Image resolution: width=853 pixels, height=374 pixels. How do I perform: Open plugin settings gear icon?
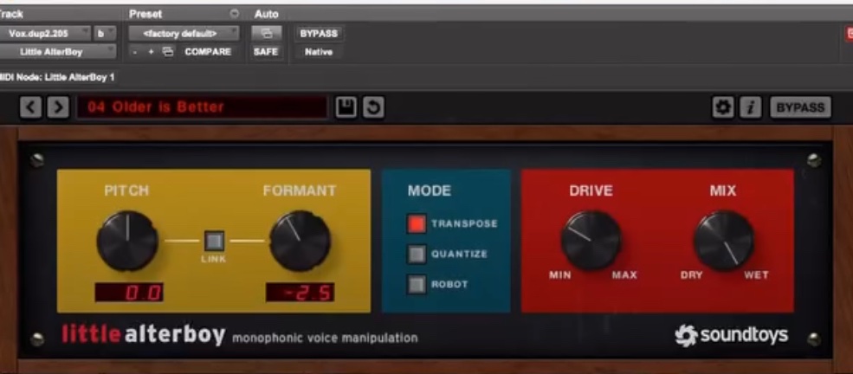[723, 107]
